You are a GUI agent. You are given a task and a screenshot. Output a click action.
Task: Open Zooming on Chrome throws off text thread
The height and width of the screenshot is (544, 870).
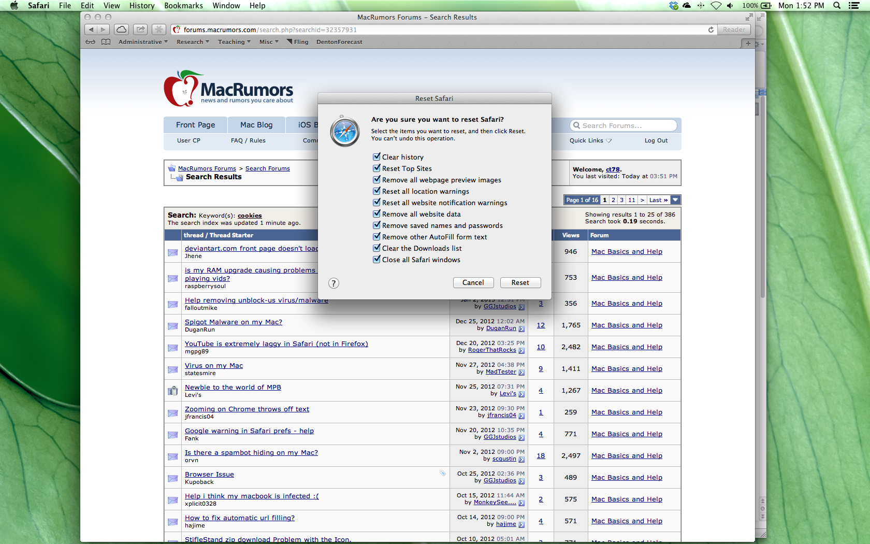pyautogui.click(x=247, y=409)
